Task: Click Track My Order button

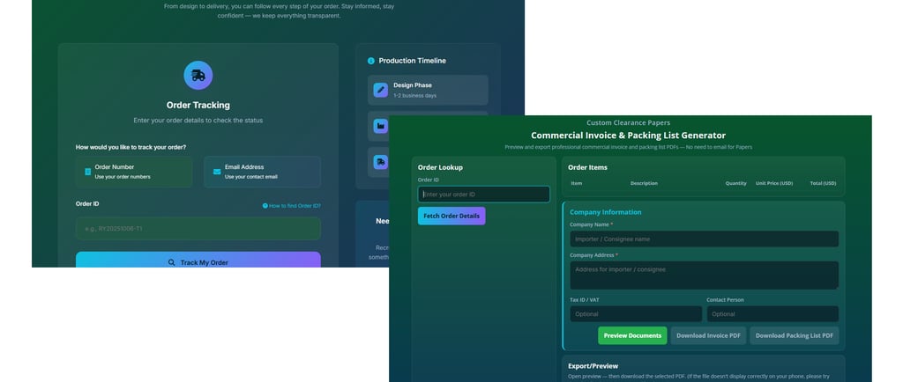Action: click(198, 260)
